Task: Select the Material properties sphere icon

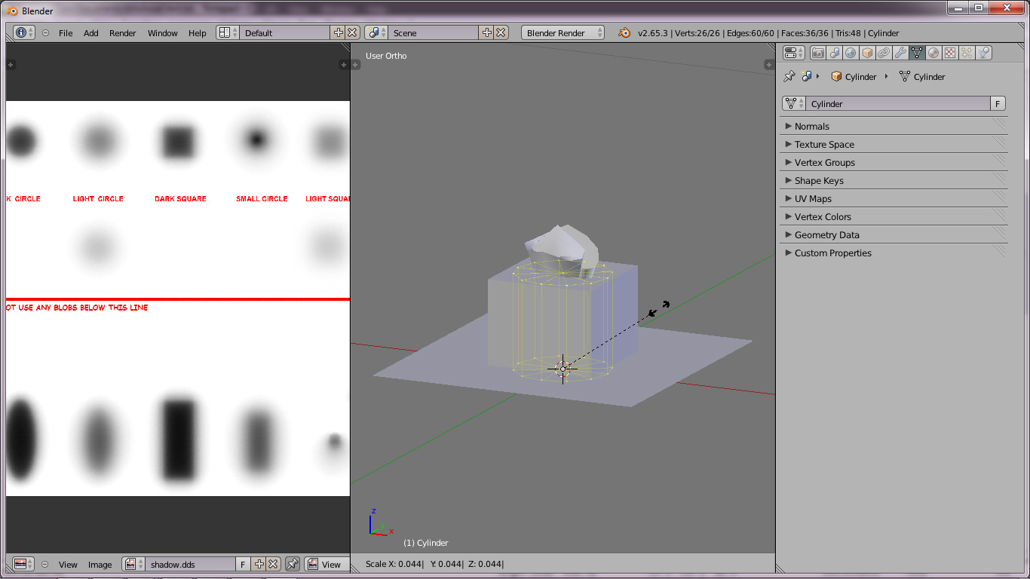Action: tap(933, 53)
